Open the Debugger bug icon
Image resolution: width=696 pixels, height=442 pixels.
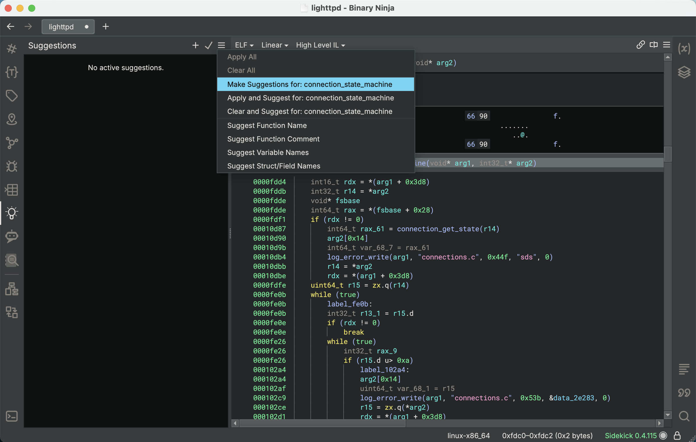pyautogui.click(x=12, y=166)
